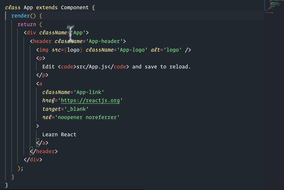Click the Learn React link text
The width and height of the screenshot is (284, 190).
pos(59,135)
